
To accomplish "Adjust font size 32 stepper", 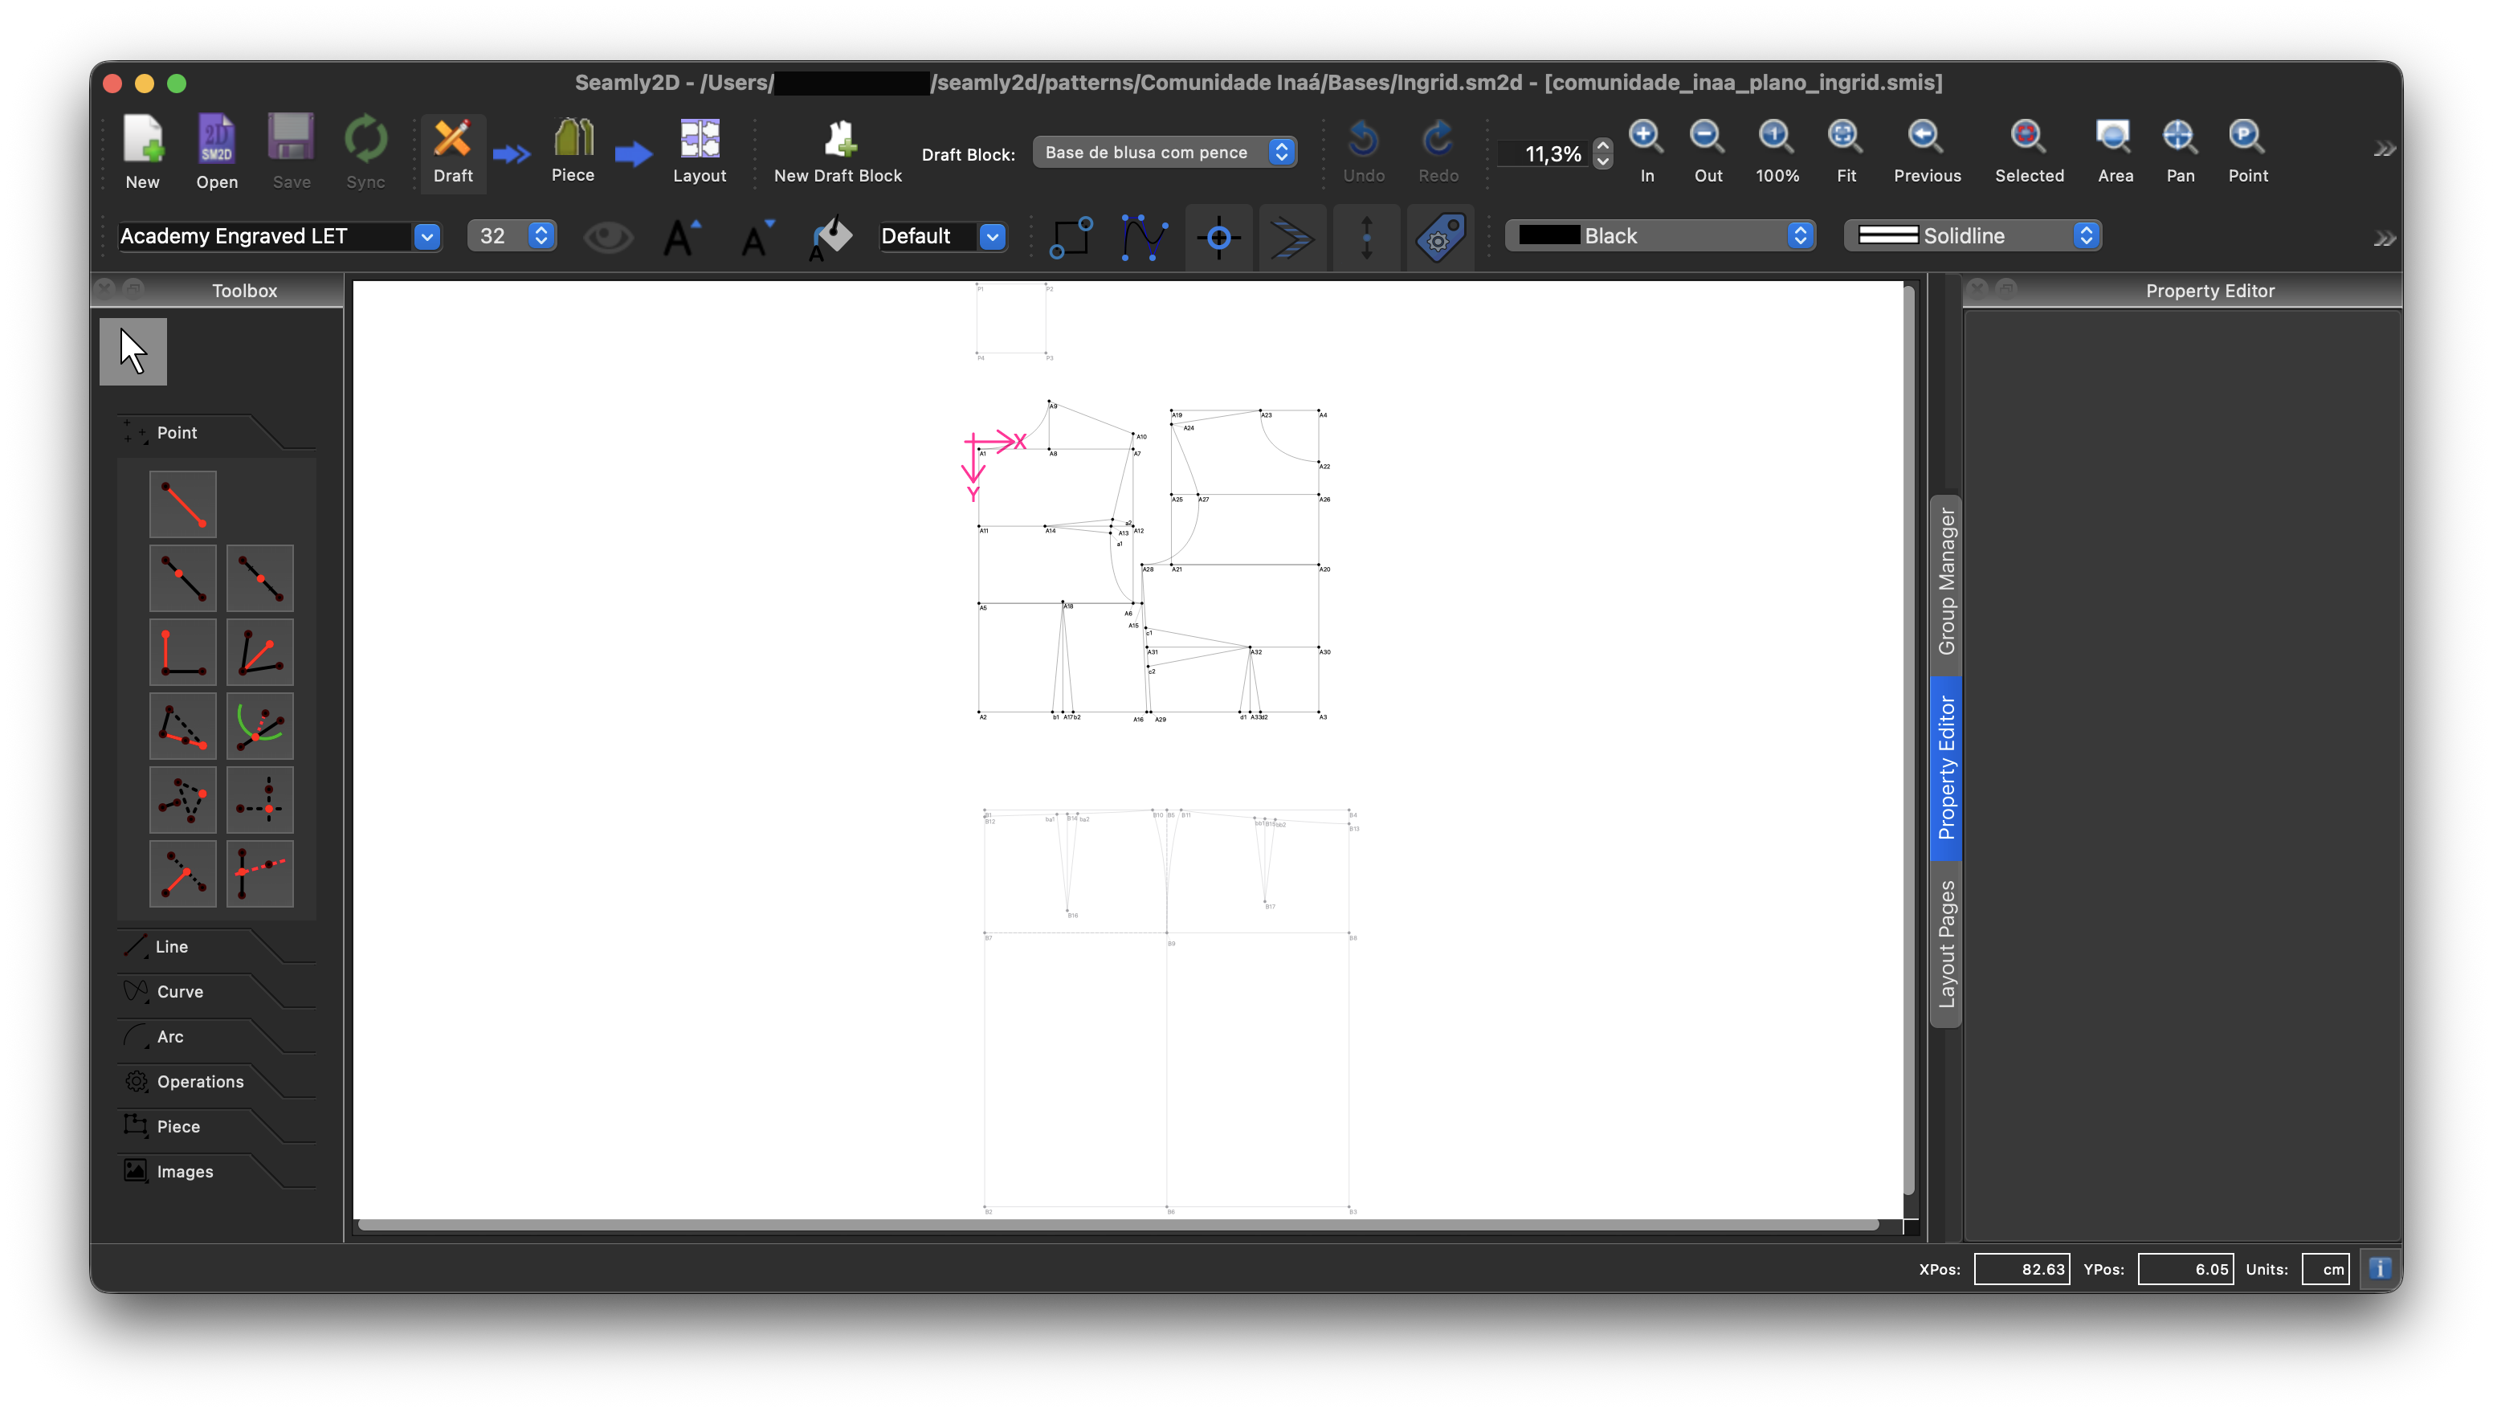I will (x=541, y=235).
